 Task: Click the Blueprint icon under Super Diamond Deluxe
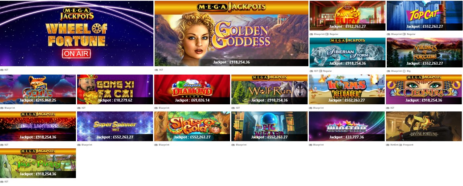click(156, 108)
